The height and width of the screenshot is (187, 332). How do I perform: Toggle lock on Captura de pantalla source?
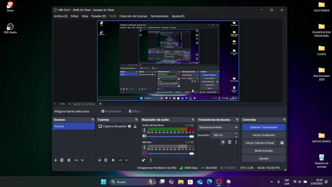[x=135, y=126]
